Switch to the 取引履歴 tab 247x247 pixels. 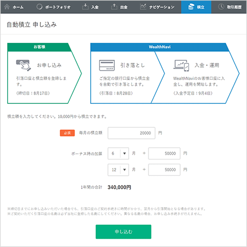230,7
